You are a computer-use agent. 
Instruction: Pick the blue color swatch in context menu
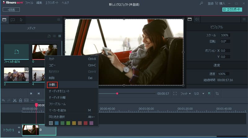(x=56, y=123)
